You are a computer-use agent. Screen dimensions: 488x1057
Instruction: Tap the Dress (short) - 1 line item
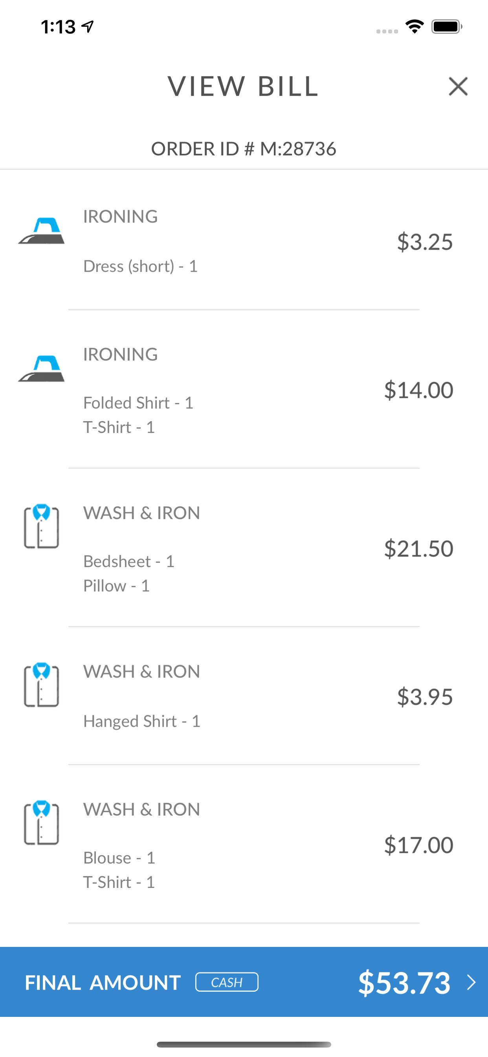coord(141,266)
